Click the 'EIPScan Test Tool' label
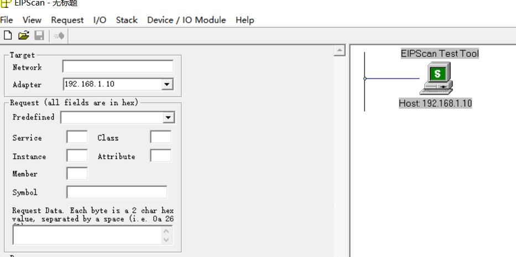 coord(440,53)
